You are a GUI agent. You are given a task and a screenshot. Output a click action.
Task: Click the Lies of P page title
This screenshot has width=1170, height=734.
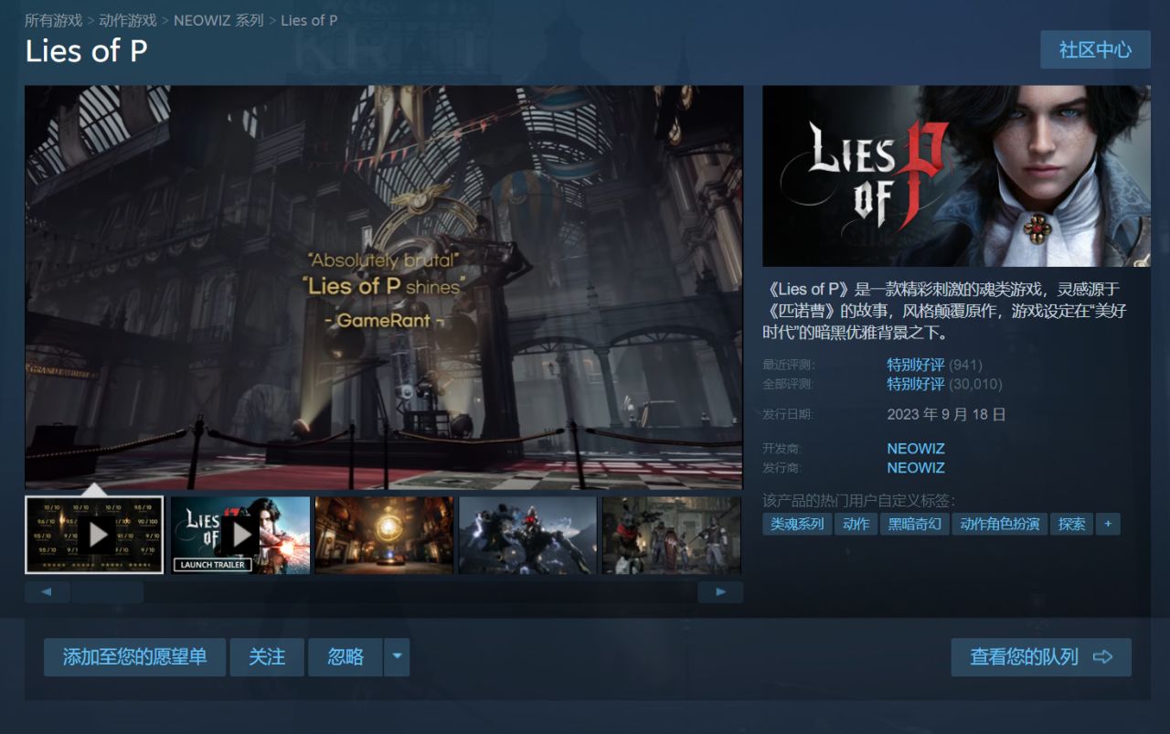tap(86, 51)
